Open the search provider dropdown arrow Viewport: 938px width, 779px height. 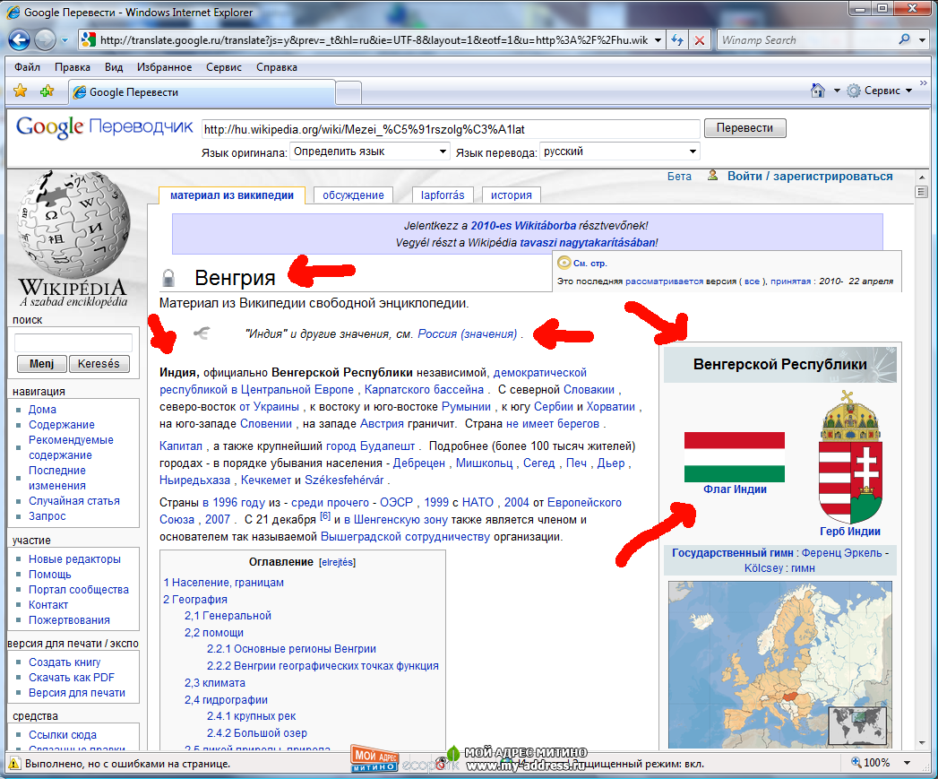tap(923, 40)
